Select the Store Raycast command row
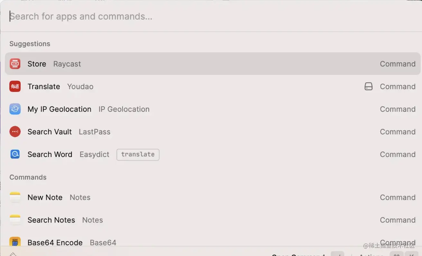 [x=213, y=64]
